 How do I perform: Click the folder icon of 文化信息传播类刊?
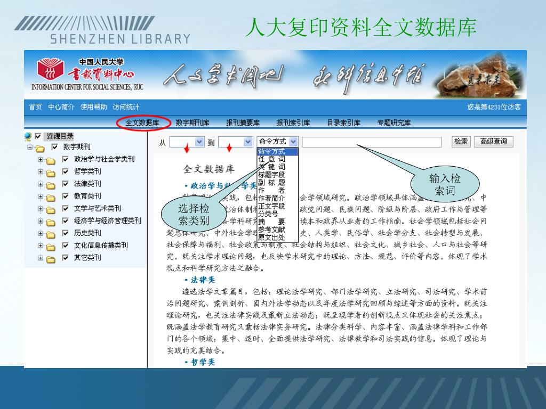[51, 247]
